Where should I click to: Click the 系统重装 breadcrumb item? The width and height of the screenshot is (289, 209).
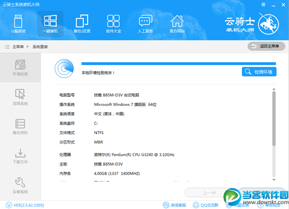tap(40, 47)
